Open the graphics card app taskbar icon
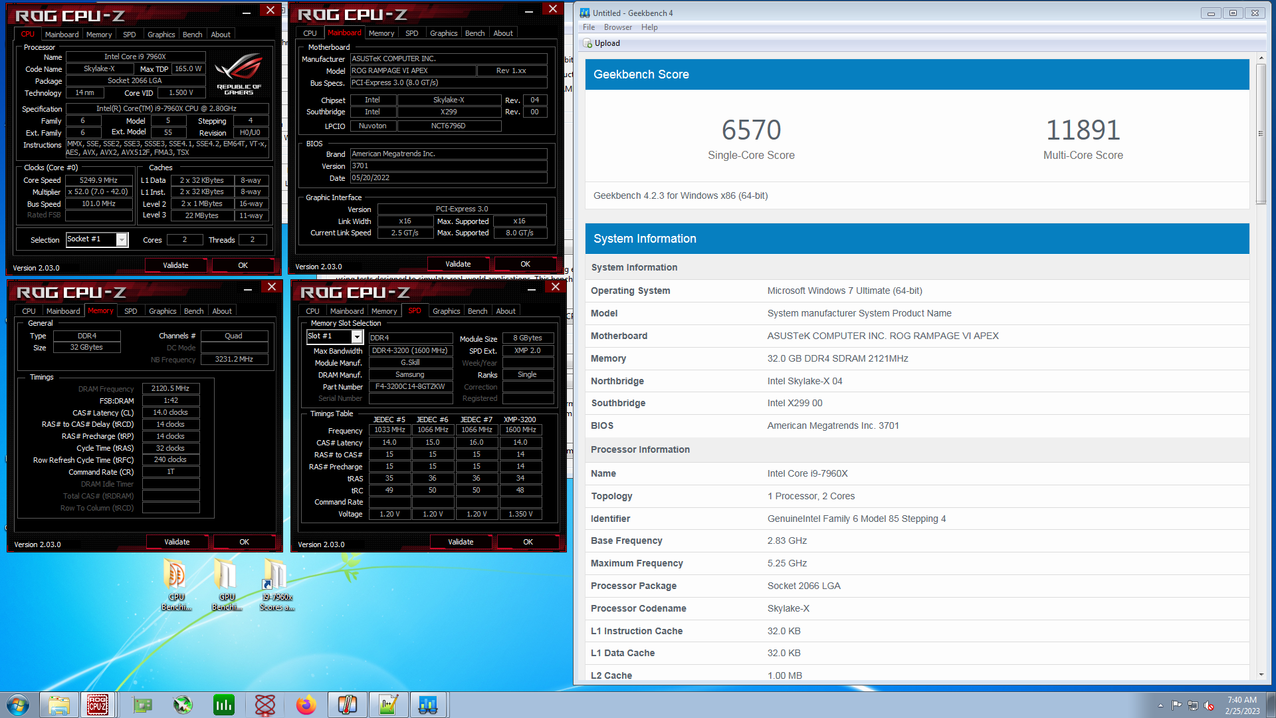The height and width of the screenshot is (718, 1276). [x=142, y=705]
